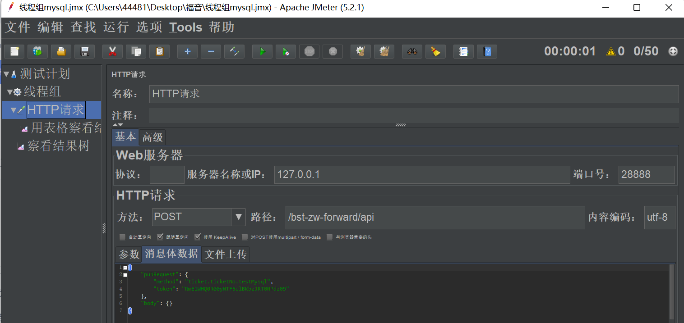This screenshot has height=323, width=684.
Task: Click the comment panel collapse arrows
Action: (118, 125)
